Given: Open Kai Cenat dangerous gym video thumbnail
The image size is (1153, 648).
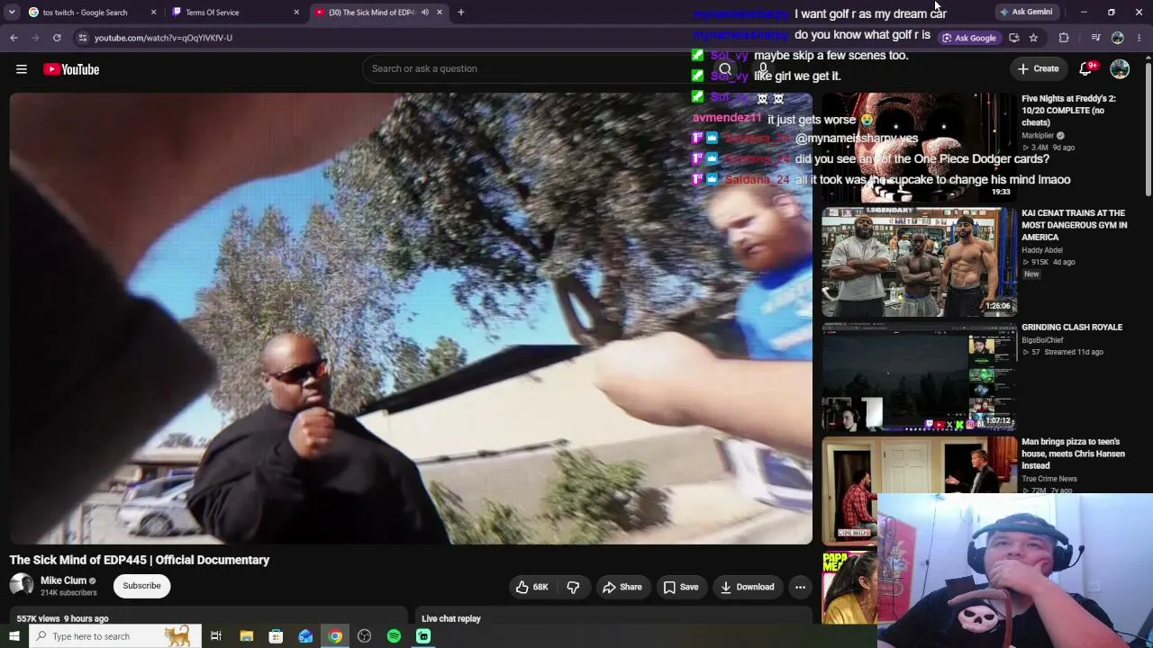Looking at the screenshot, I should (919, 261).
